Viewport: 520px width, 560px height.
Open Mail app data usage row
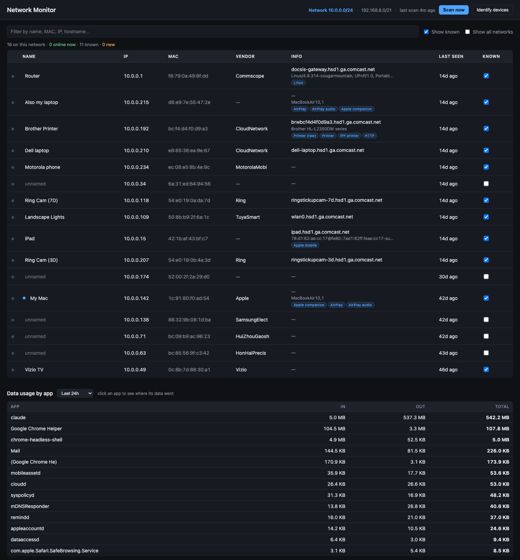coord(260,451)
